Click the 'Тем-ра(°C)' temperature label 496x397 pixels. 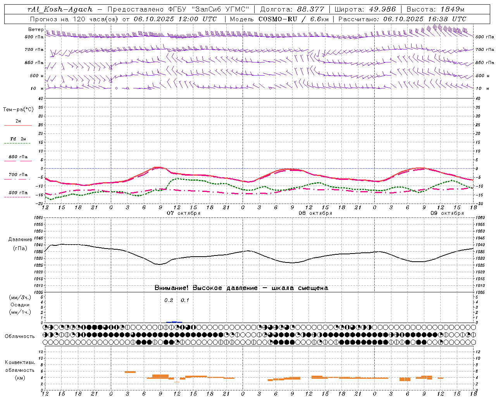coord(18,110)
